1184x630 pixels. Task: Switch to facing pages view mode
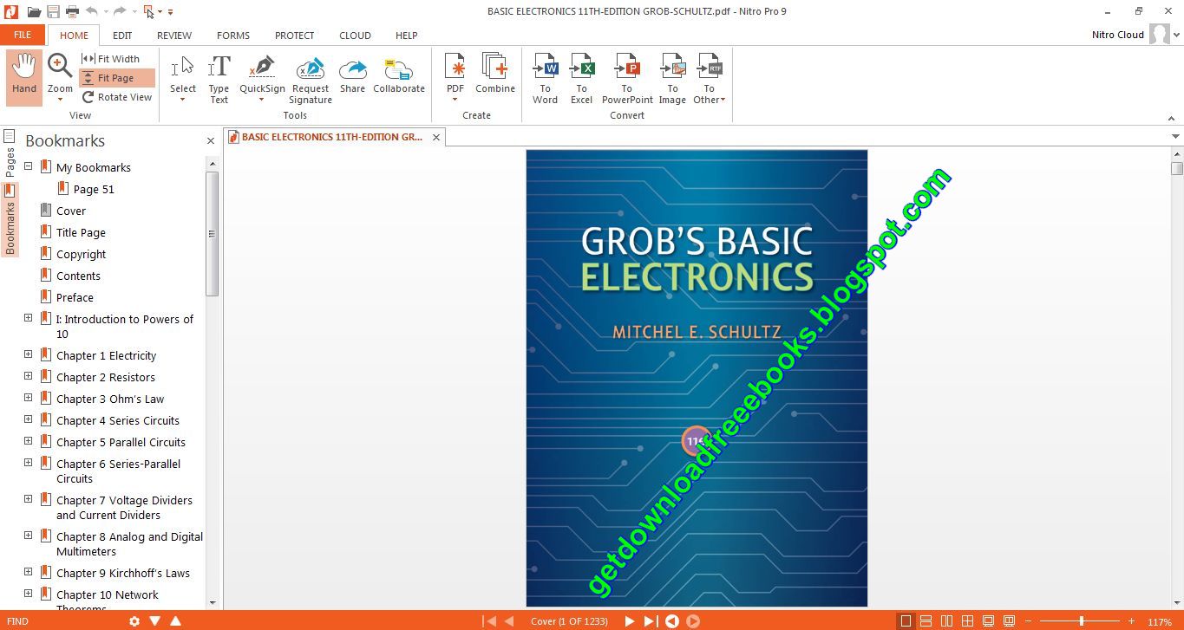[947, 621]
